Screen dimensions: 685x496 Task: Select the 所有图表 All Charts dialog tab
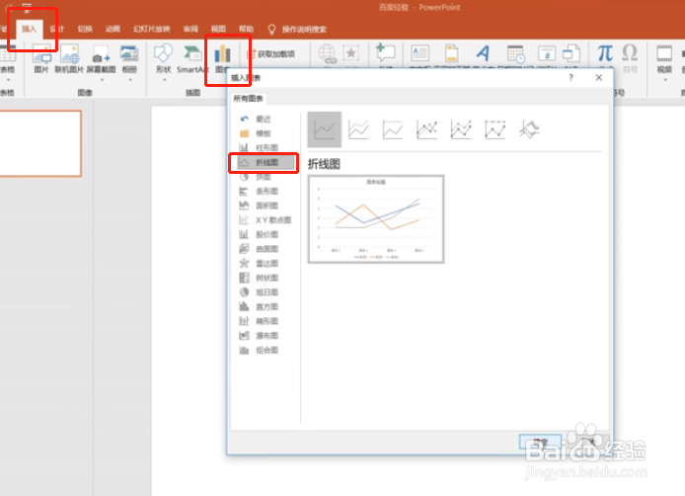[248, 99]
